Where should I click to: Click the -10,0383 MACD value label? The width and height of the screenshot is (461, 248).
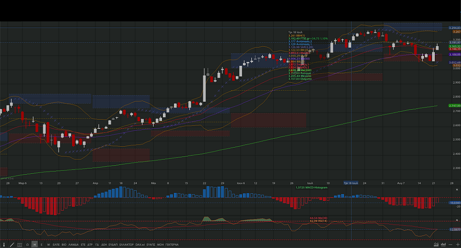454,203
